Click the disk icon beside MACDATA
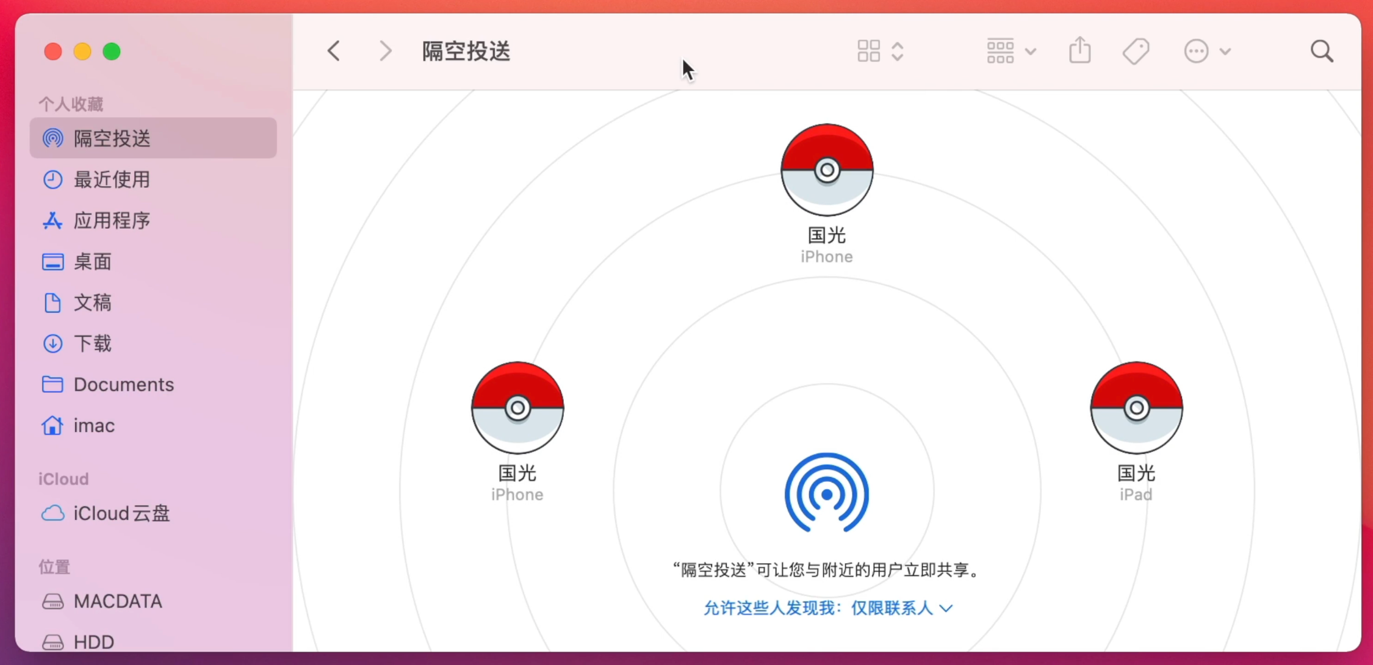1373x665 pixels. click(52, 602)
